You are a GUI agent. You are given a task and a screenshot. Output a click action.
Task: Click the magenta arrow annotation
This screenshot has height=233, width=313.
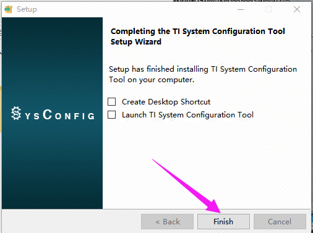point(187,186)
